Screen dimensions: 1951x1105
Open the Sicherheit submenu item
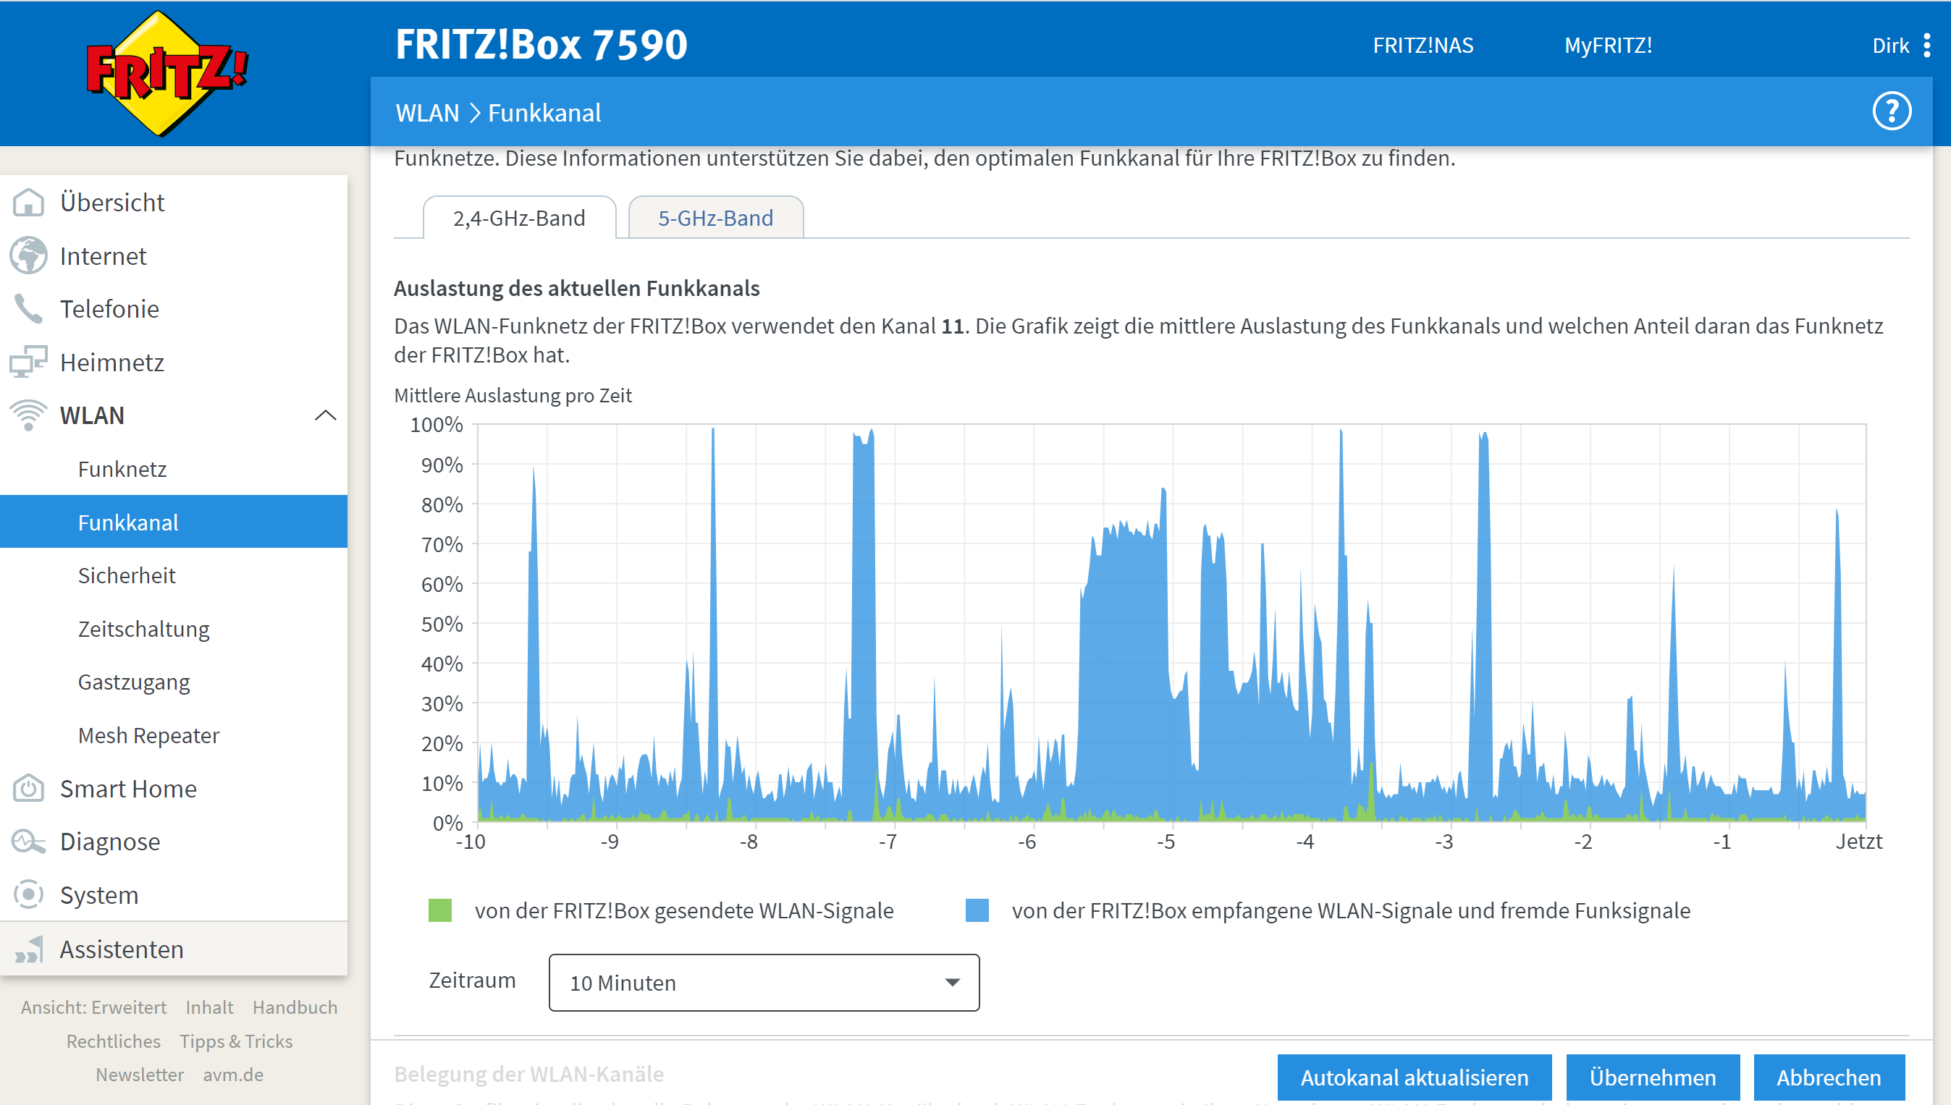click(x=127, y=575)
